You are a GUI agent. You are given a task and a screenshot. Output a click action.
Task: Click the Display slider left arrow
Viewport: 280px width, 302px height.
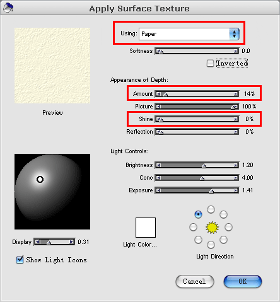point(37,241)
